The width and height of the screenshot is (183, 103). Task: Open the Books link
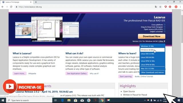pos(137,76)
